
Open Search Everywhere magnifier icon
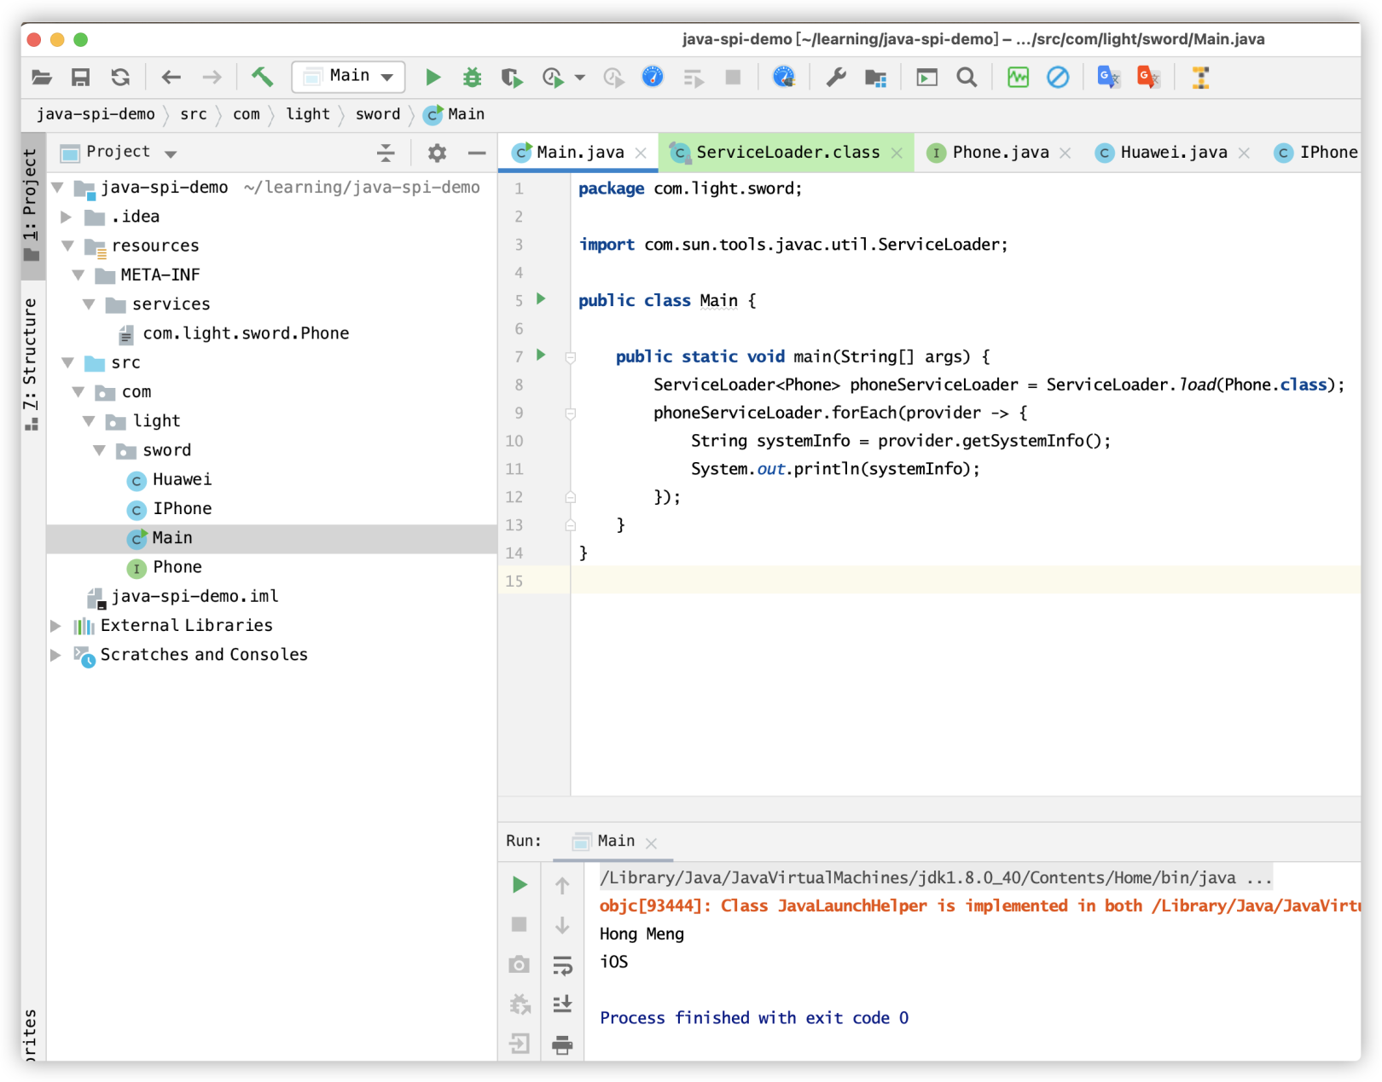coord(967,78)
